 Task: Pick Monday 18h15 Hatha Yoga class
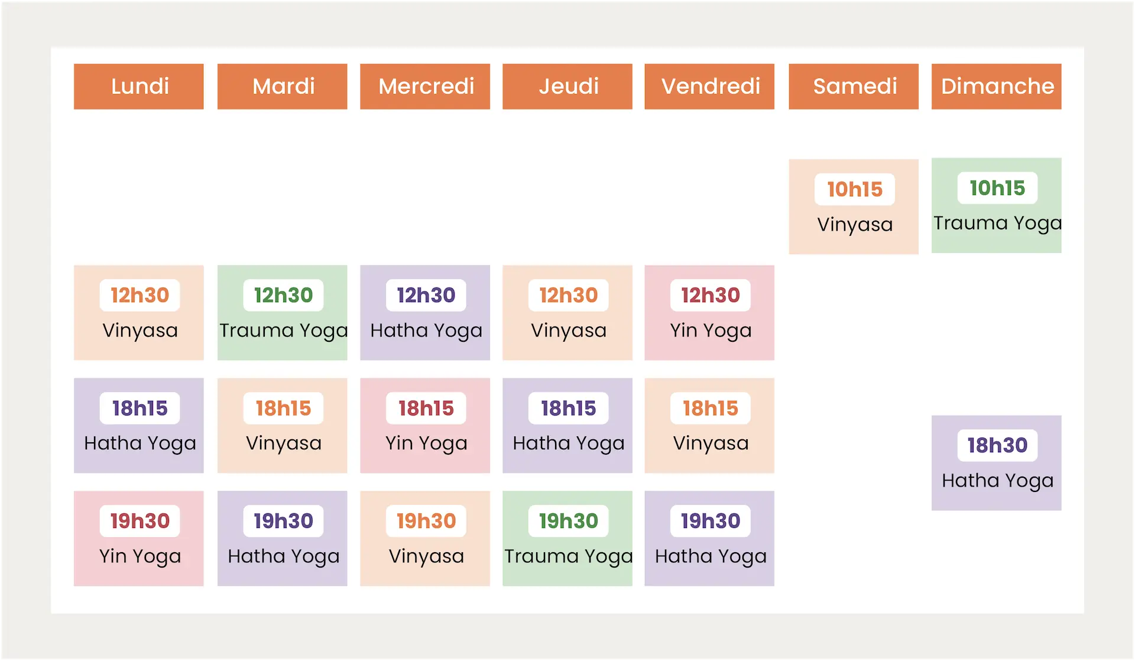point(139,426)
